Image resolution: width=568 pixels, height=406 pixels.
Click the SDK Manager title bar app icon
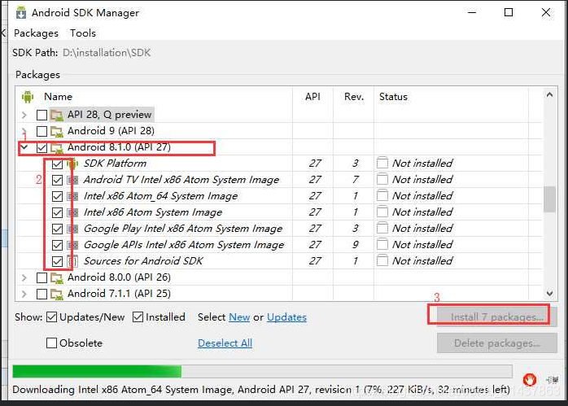[21, 13]
